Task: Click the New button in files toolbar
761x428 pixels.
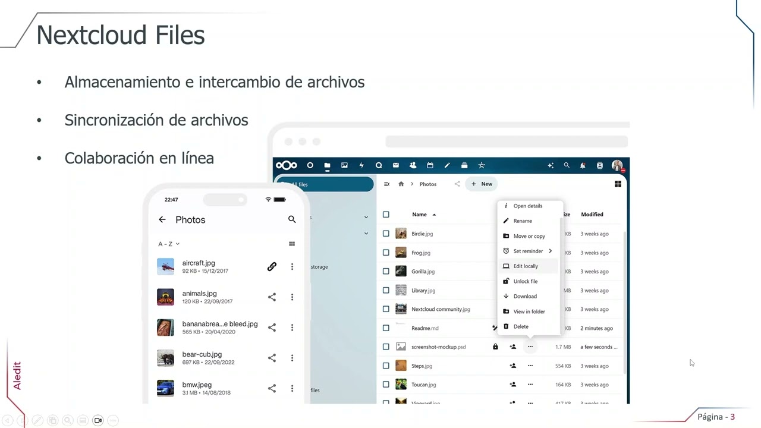Action: click(x=482, y=184)
